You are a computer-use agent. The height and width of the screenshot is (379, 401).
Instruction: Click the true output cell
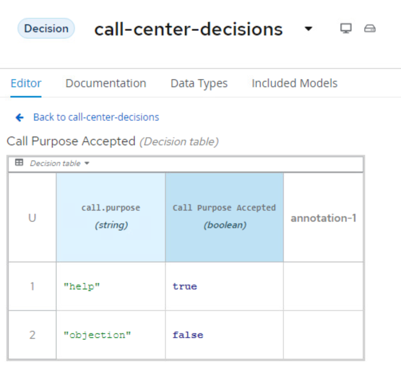pyautogui.click(x=224, y=286)
